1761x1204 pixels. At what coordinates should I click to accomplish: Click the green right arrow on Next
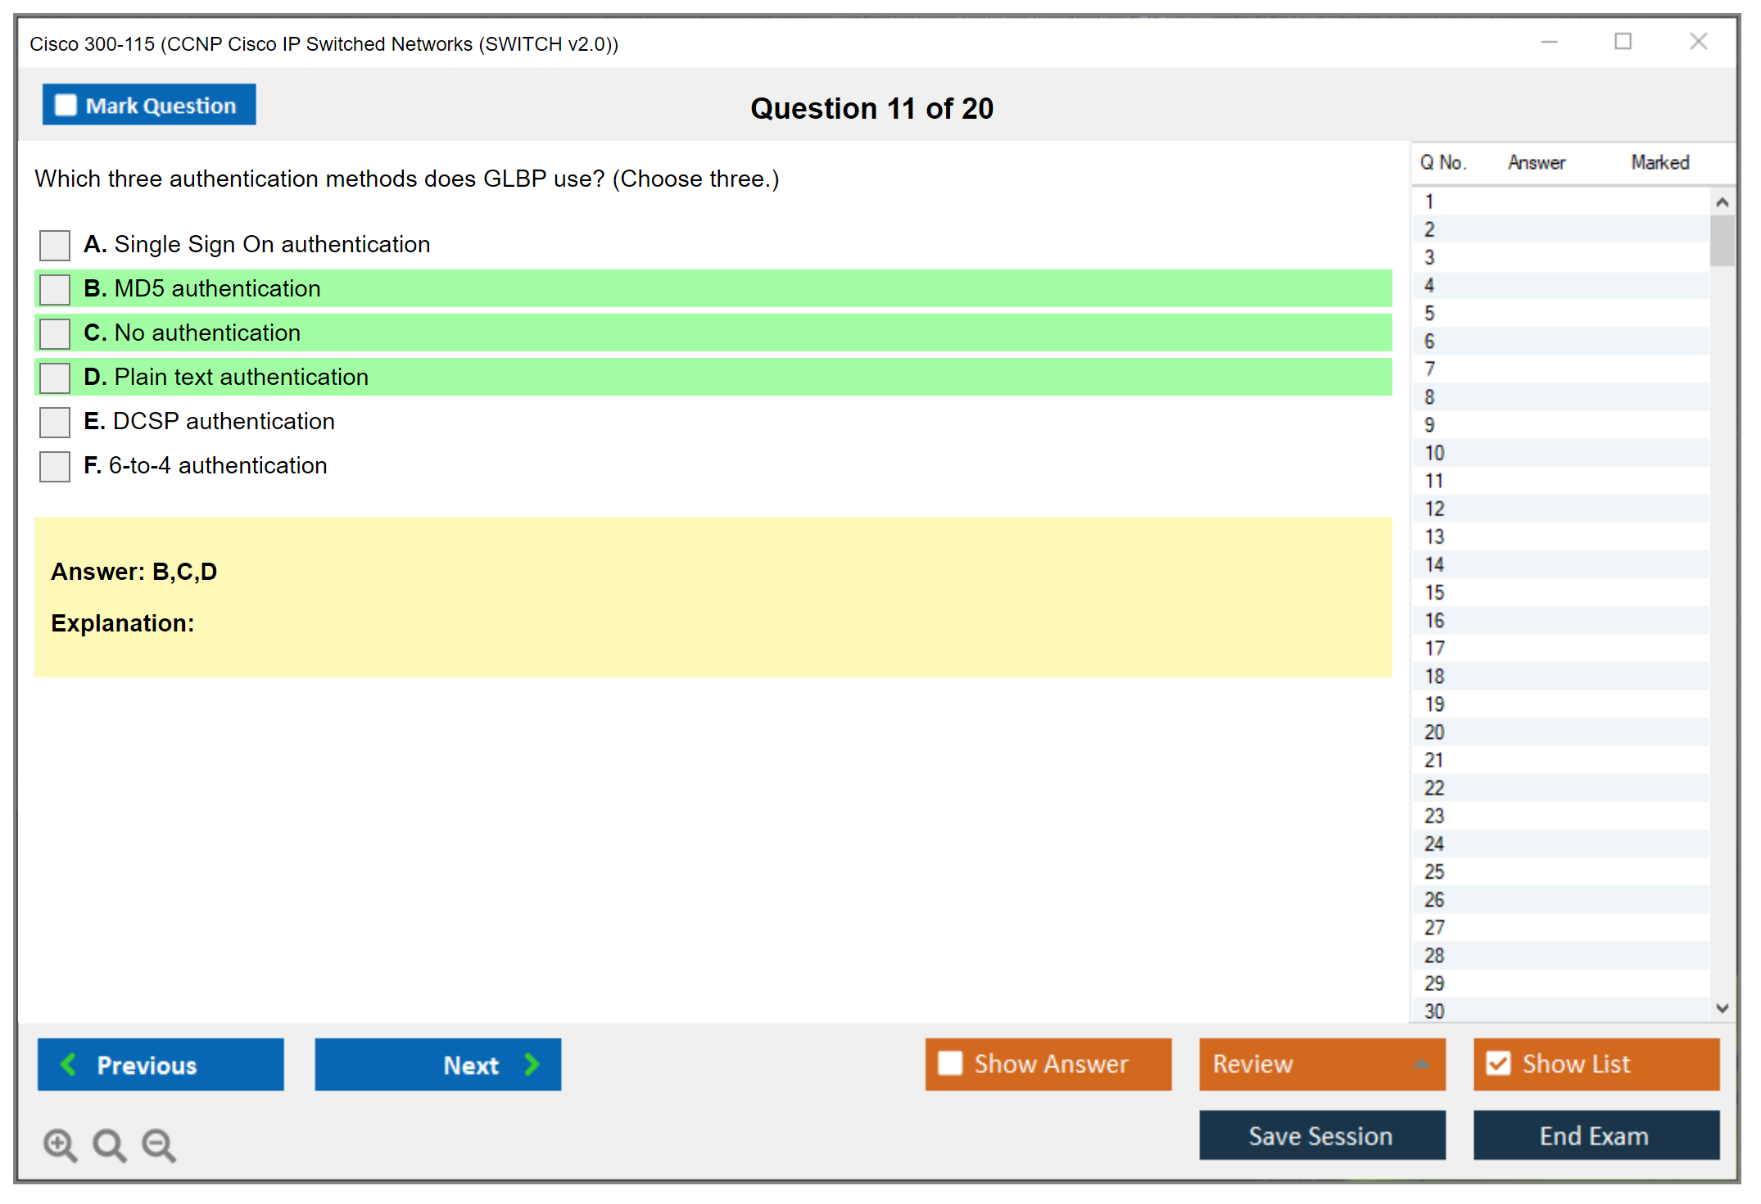pos(532,1064)
